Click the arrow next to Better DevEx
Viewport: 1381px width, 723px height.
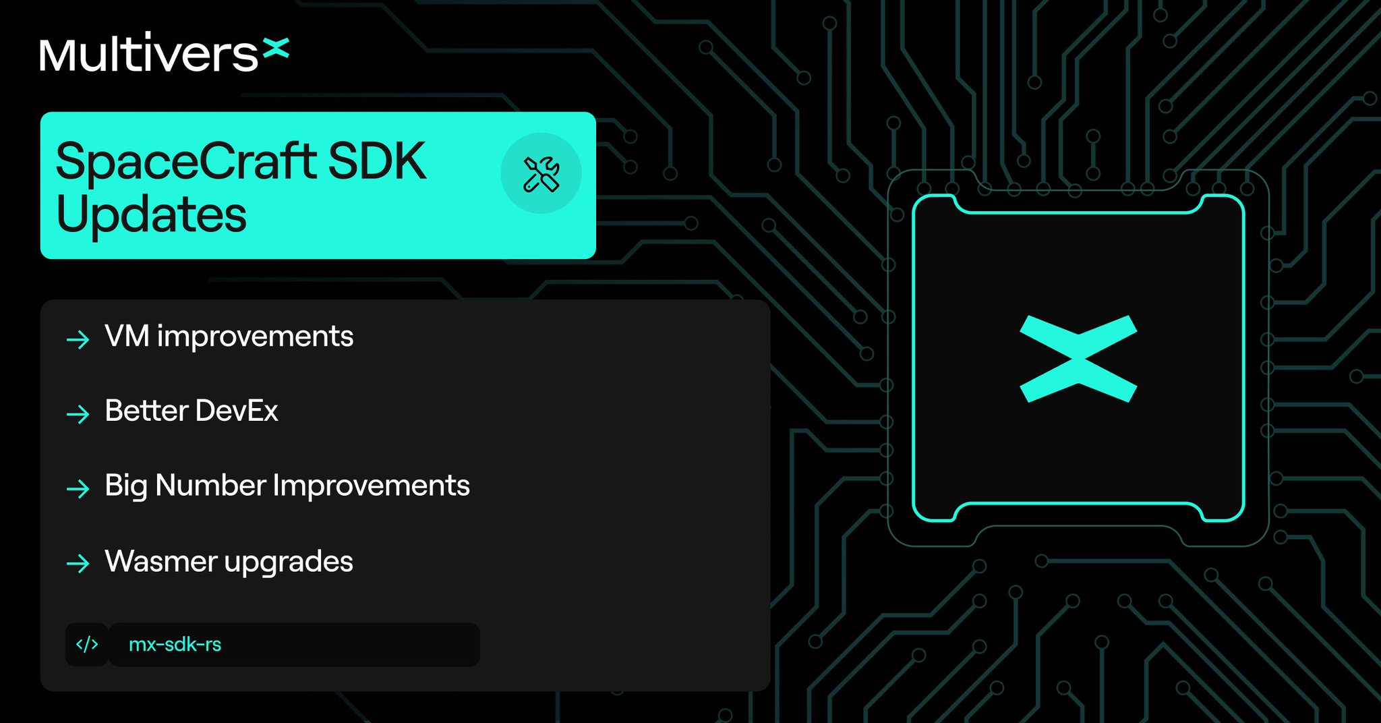point(78,413)
